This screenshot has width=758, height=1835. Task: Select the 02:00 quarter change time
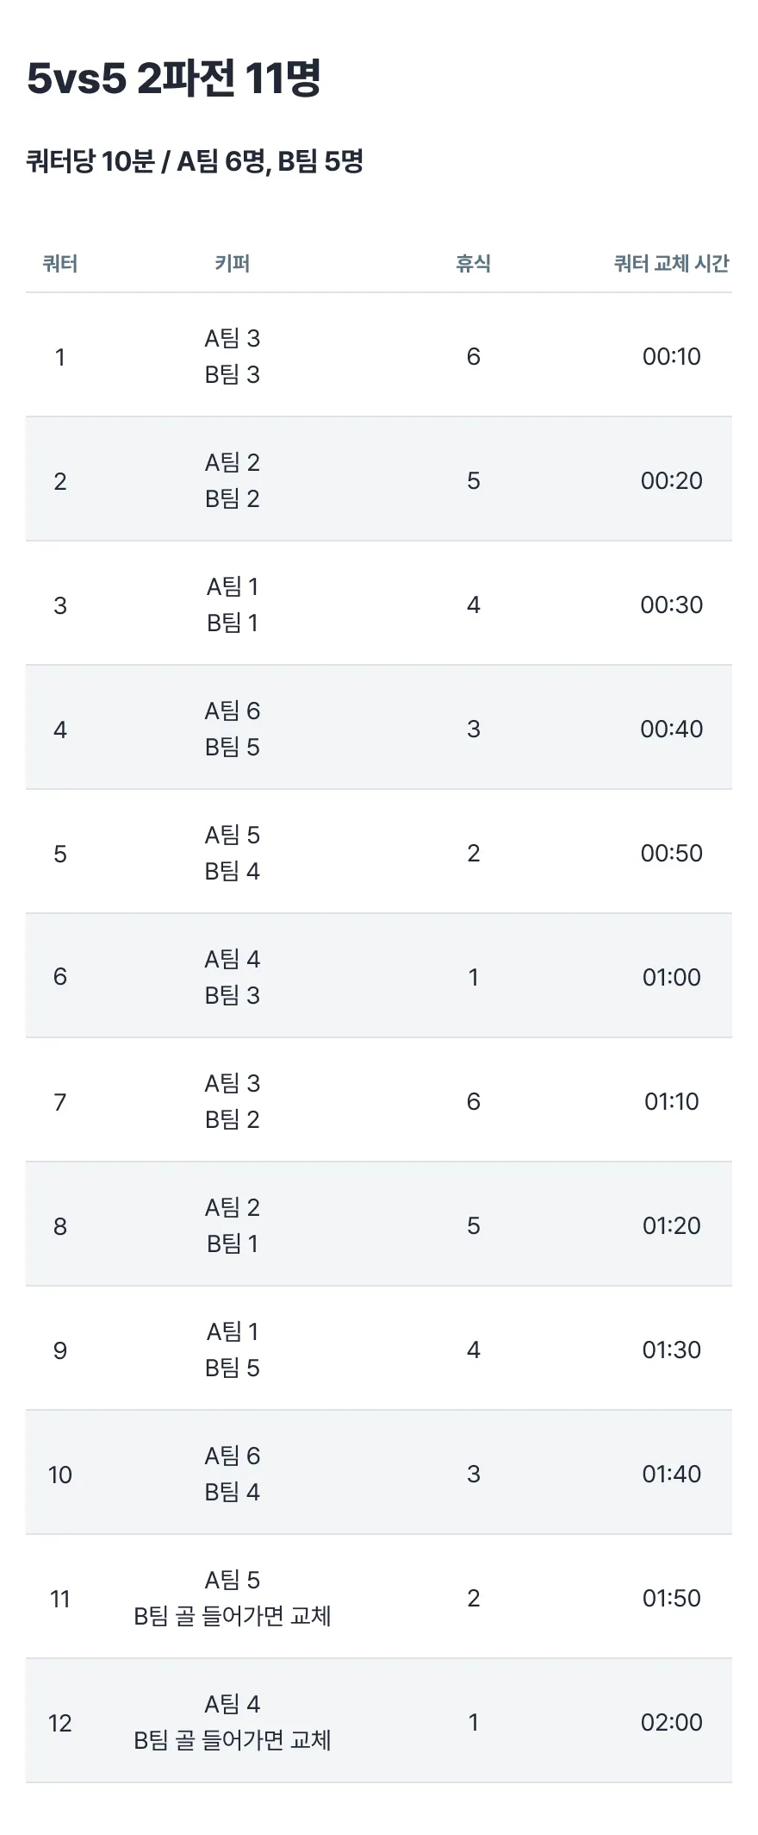coord(671,1722)
